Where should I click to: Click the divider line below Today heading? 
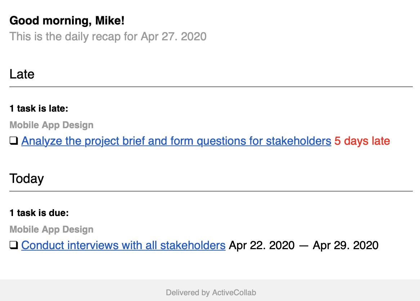coord(211,191)
